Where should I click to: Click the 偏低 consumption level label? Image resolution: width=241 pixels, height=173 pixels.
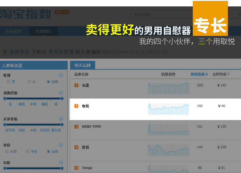22,104
